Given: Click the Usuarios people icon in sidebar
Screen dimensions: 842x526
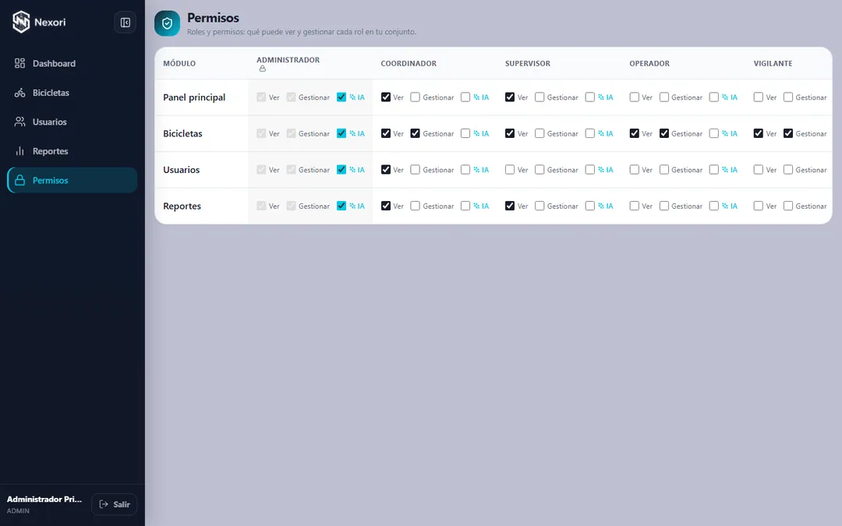Looking at the screenshot, I should (x=19, y=122).
